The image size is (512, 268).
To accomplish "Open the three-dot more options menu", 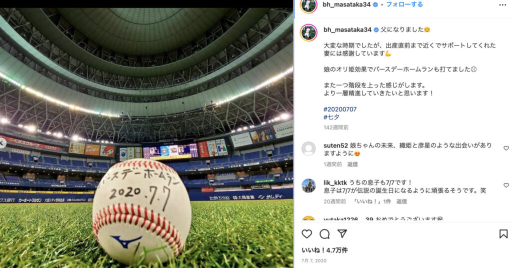I will [502, 5].
